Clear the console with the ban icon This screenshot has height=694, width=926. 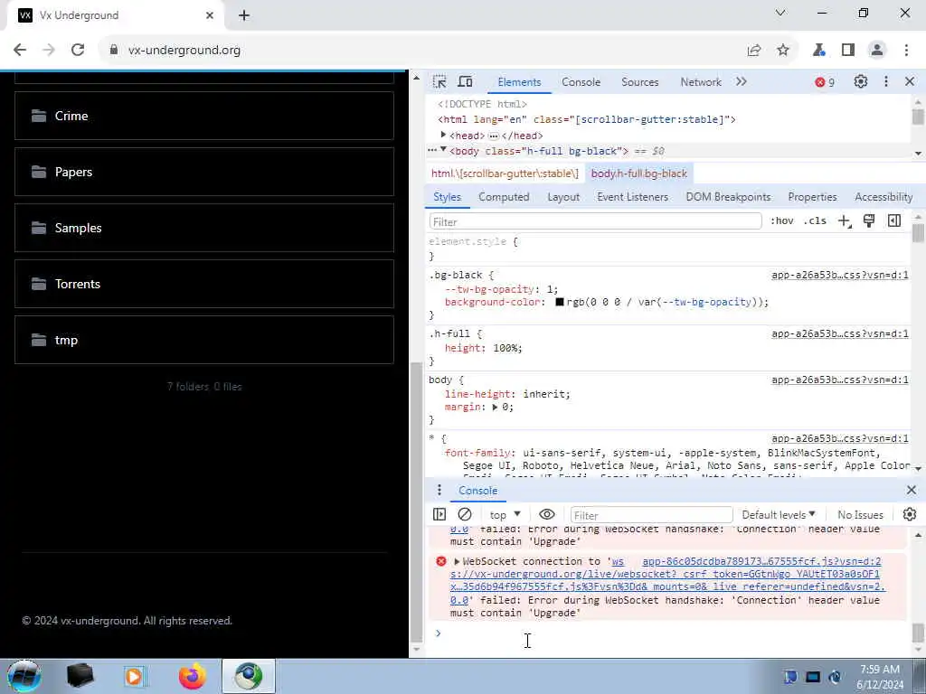465,514
